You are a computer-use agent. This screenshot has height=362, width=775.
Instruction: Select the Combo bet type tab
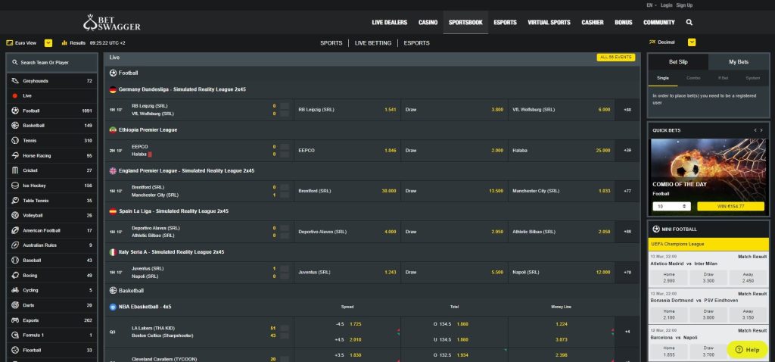point(693,78)
